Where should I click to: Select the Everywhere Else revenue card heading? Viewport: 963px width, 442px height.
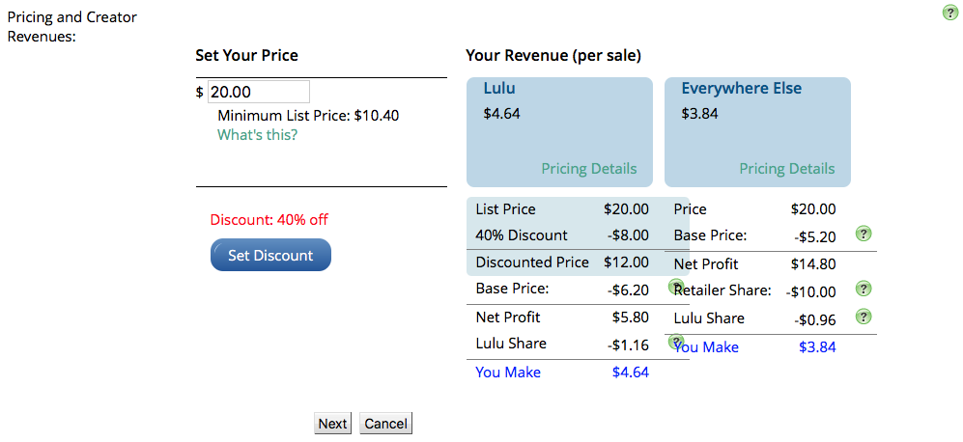tap(741, 89)
